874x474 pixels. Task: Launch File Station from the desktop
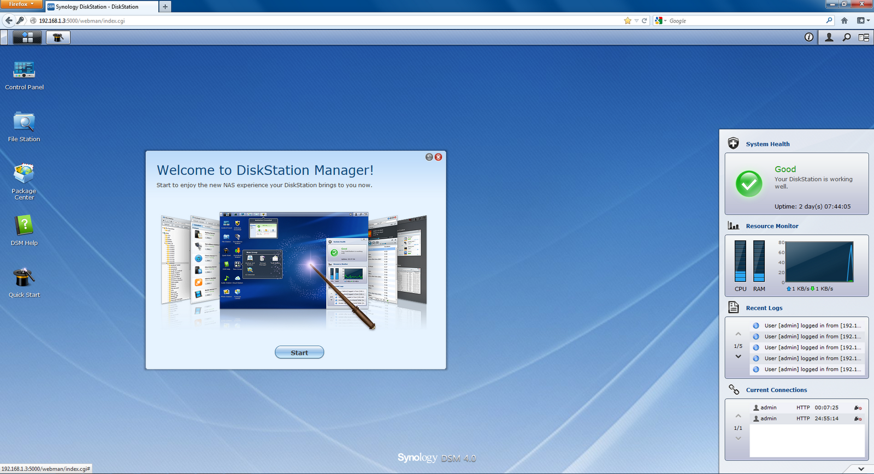24,127
